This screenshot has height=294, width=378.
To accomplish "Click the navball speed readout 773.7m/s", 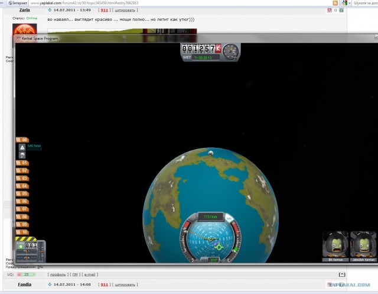I will pyautogui.click(x=210, y=217).
